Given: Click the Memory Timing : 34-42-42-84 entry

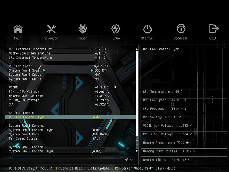Looking at the screenshot, I should tap(167, 160).
